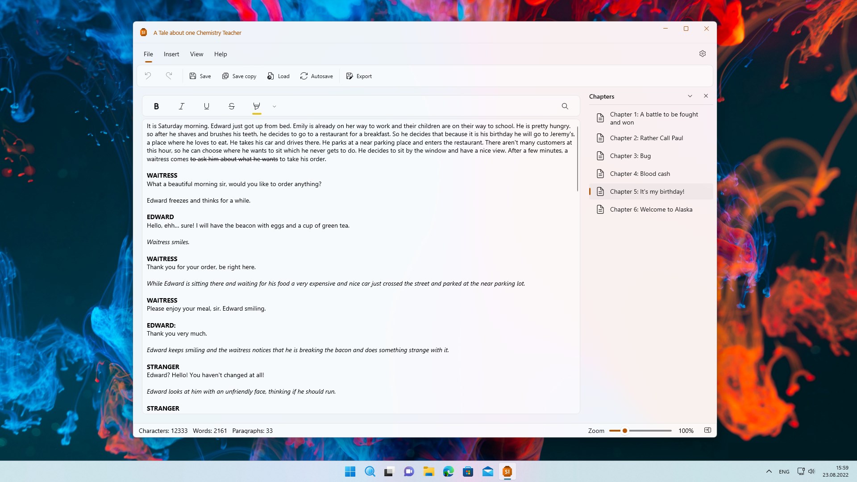
Task: Open the Insert menu
Action: tap(171, 54)
